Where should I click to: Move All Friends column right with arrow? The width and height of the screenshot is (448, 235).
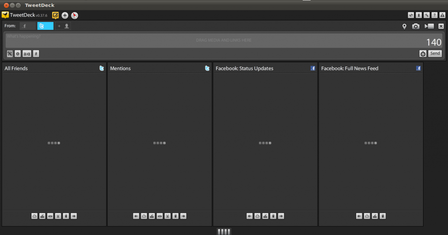tap(73, 216)
